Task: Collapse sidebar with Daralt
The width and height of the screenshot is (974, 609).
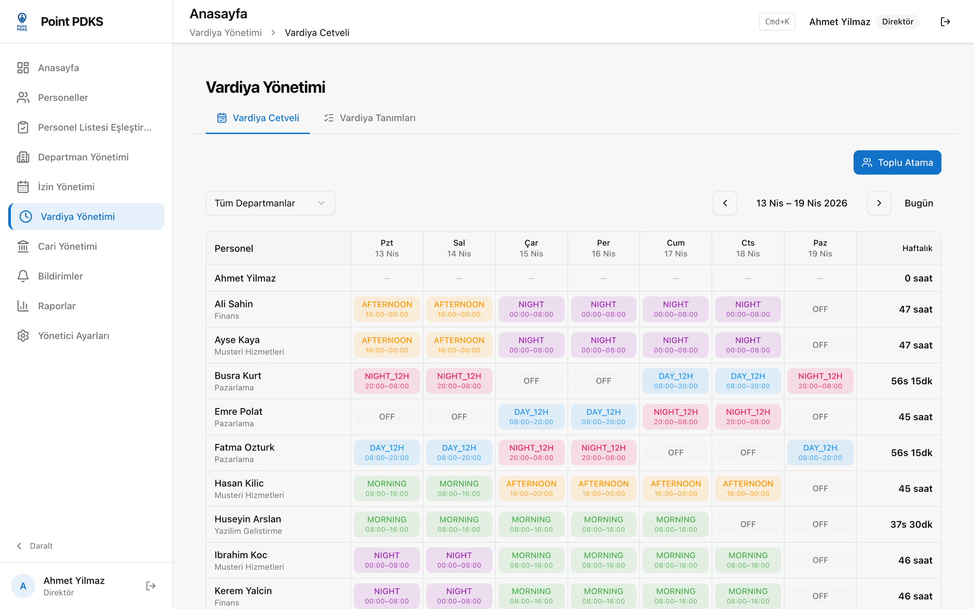Action: (34, 546)
